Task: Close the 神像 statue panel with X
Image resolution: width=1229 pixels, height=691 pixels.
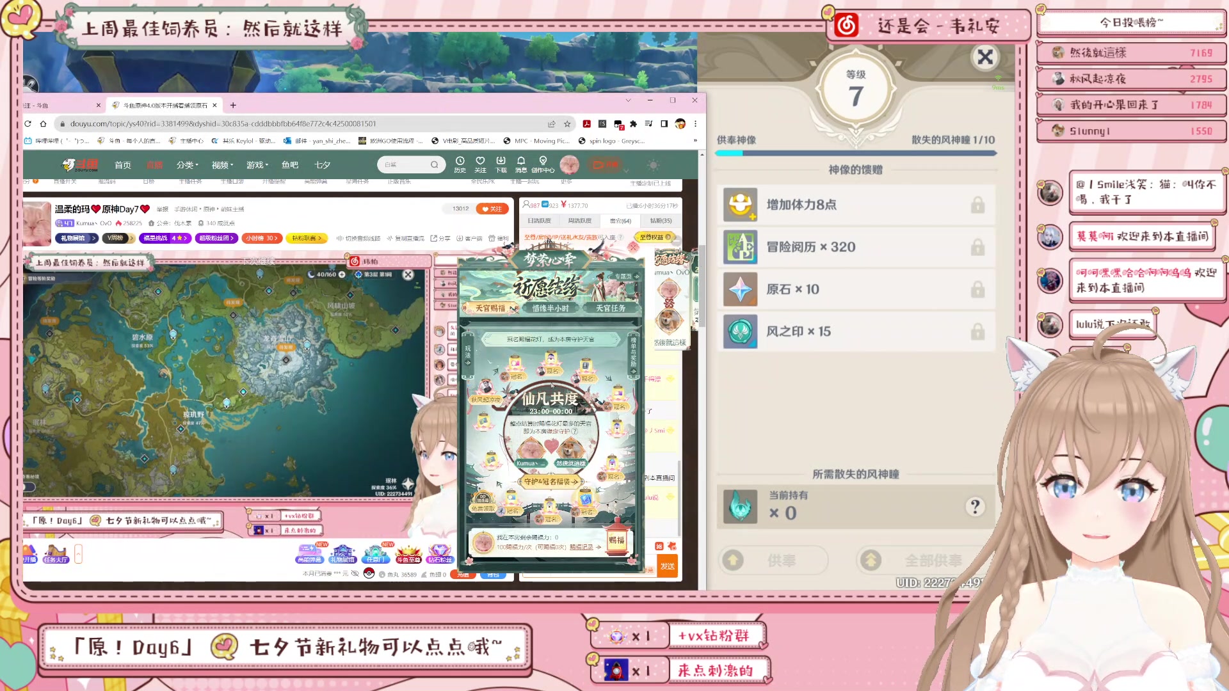Action: 985,58
